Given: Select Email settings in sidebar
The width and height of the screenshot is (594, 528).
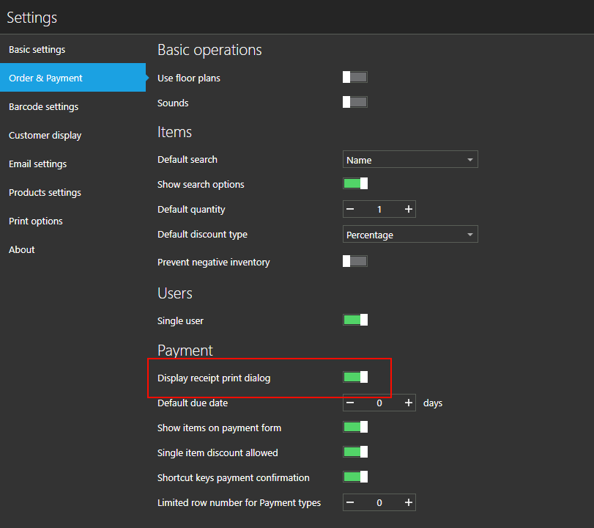Looking at the screenshot, I should point(37,164).
